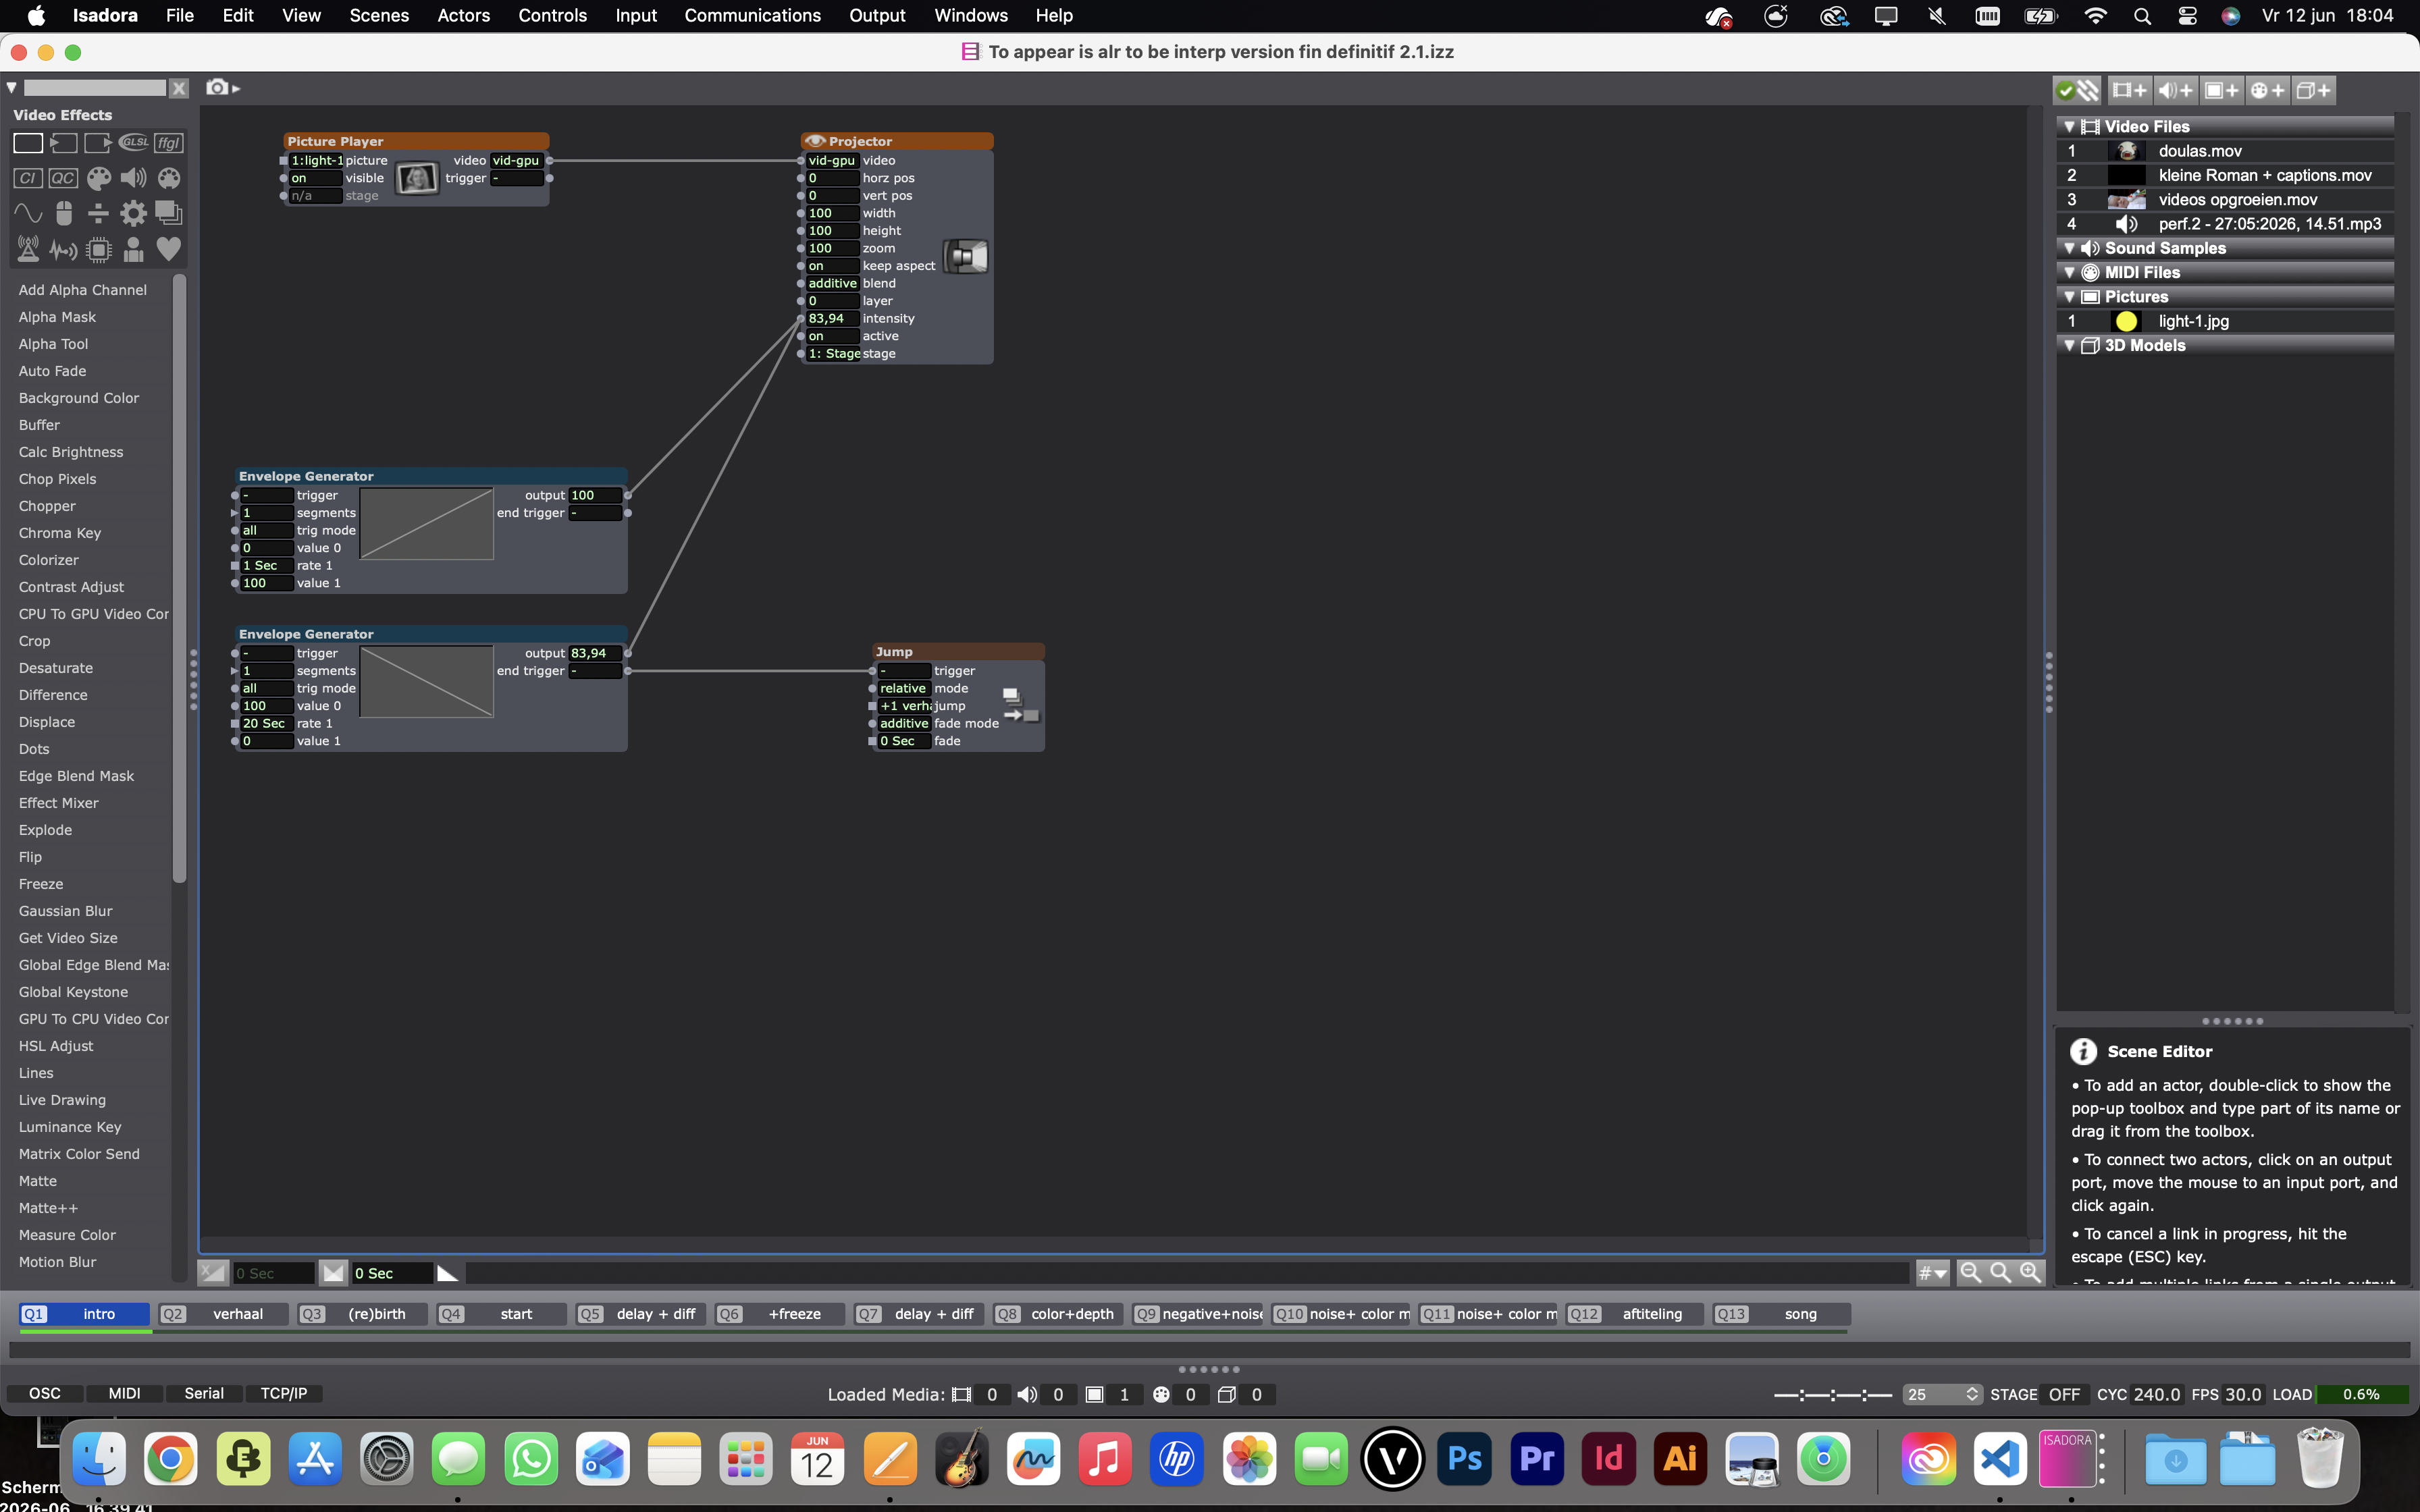2420x1512 pixels.
Task: Click the toolbox search input field
Action: [x=94, y=88]
